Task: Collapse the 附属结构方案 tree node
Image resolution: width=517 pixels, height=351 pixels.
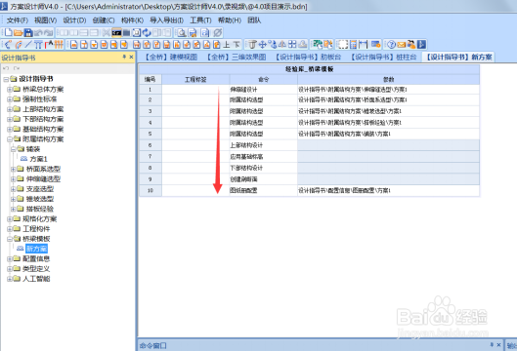Action: coord(10,139)
